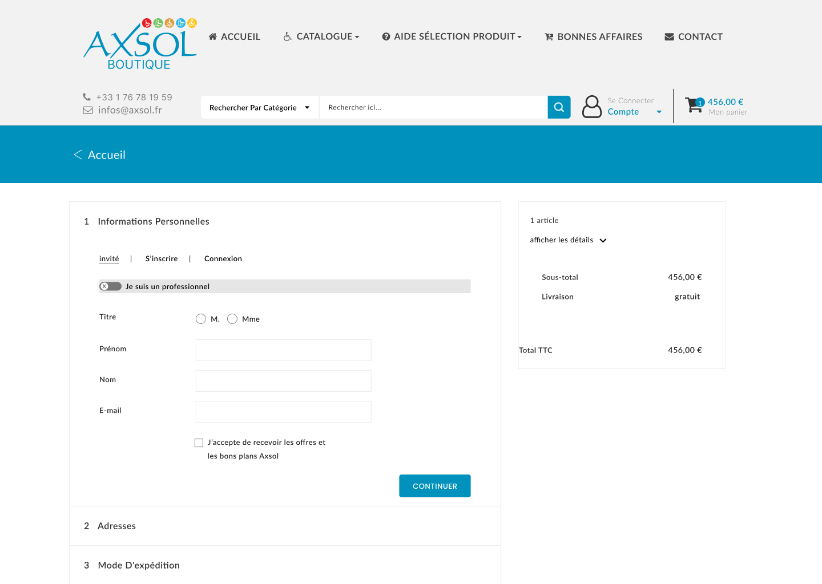Click the phone icon beside the number
Image resolution: width=822 pixels, height=584 pixels.
click(87, 97)
